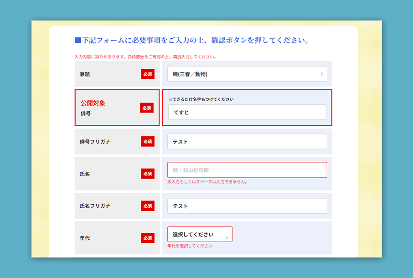Expand the 年代 select box
Screen dimensions: 413x278
[200, 234]
